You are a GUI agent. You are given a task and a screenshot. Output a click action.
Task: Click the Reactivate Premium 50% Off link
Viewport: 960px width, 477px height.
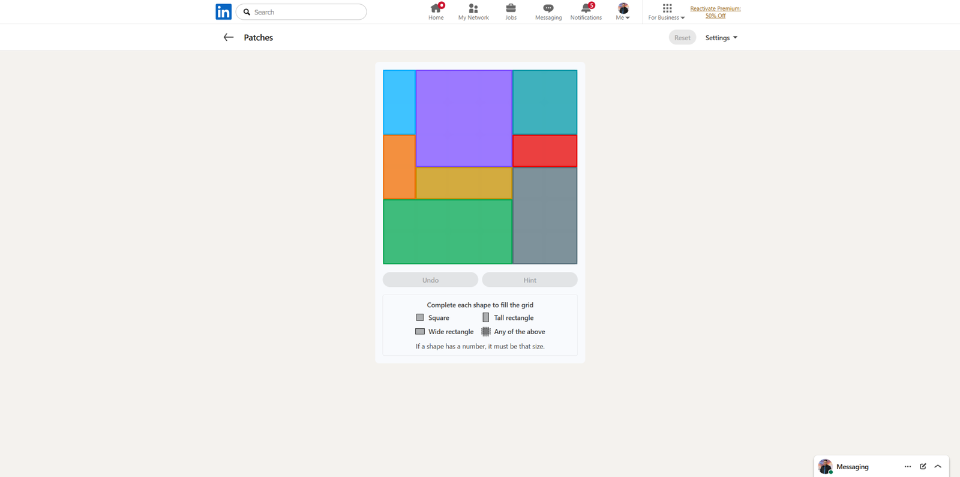coord(715,12)
